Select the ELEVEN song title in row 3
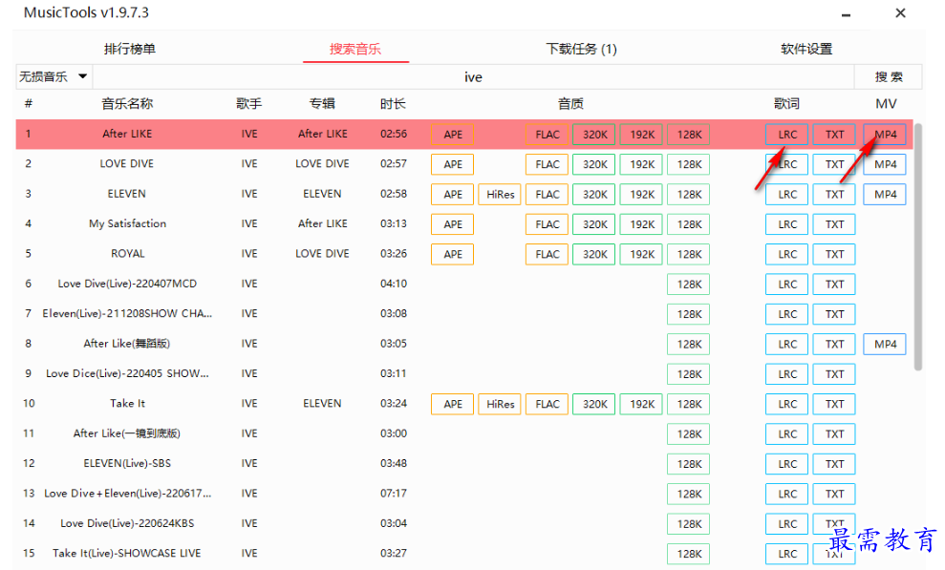 pyautogui.click(x=126, y=194)
